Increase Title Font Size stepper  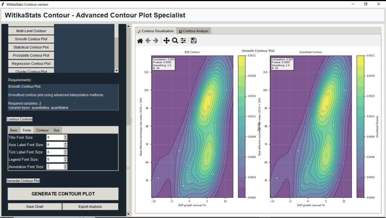65,136
